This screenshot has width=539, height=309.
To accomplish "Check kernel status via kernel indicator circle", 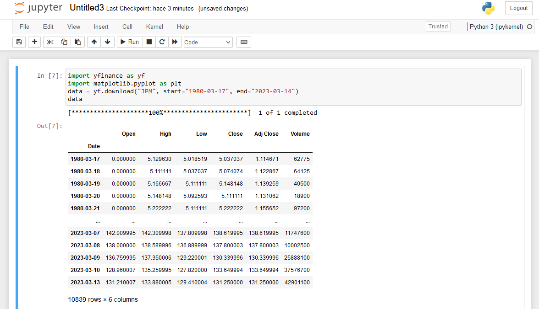I will (529, 27).
